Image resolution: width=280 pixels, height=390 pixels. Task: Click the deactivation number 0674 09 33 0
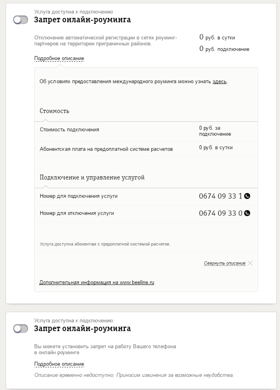coord(221,213)
